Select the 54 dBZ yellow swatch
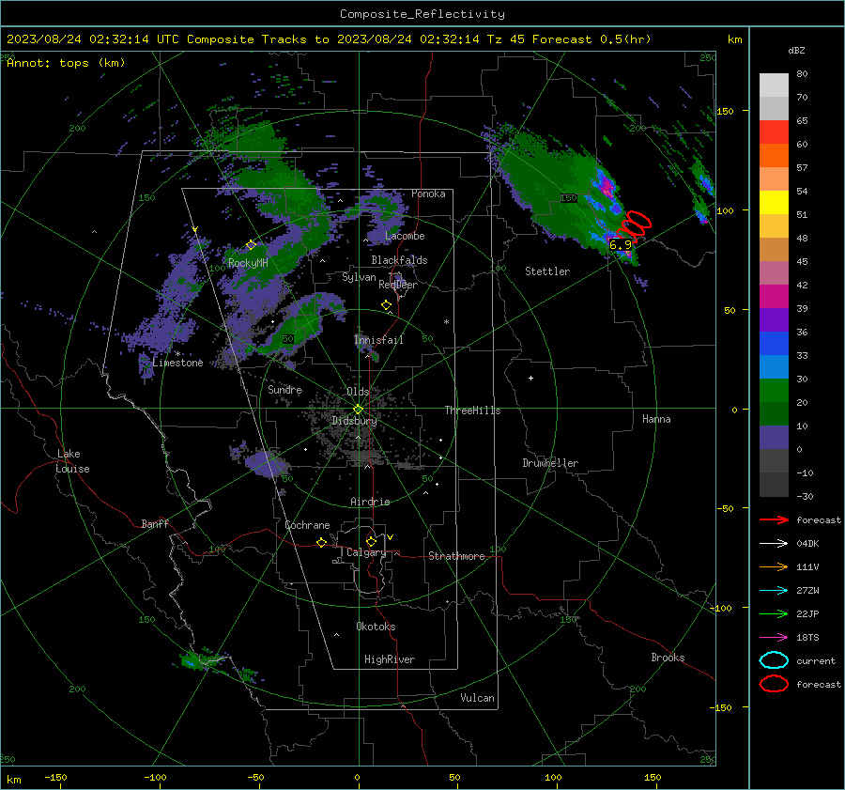 coord(774,202)
